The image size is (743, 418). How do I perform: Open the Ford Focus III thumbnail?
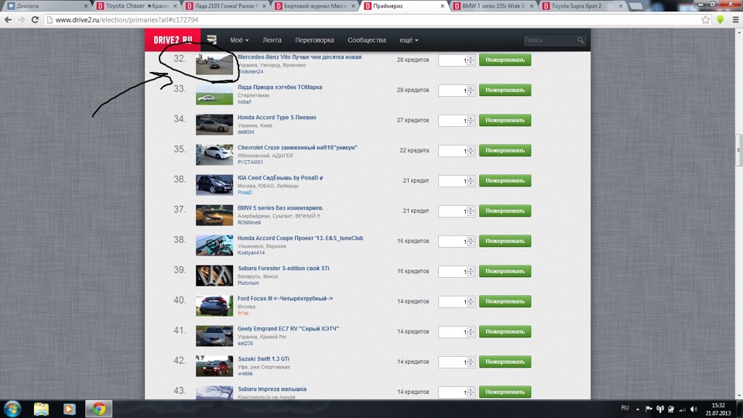click(214, 306)
